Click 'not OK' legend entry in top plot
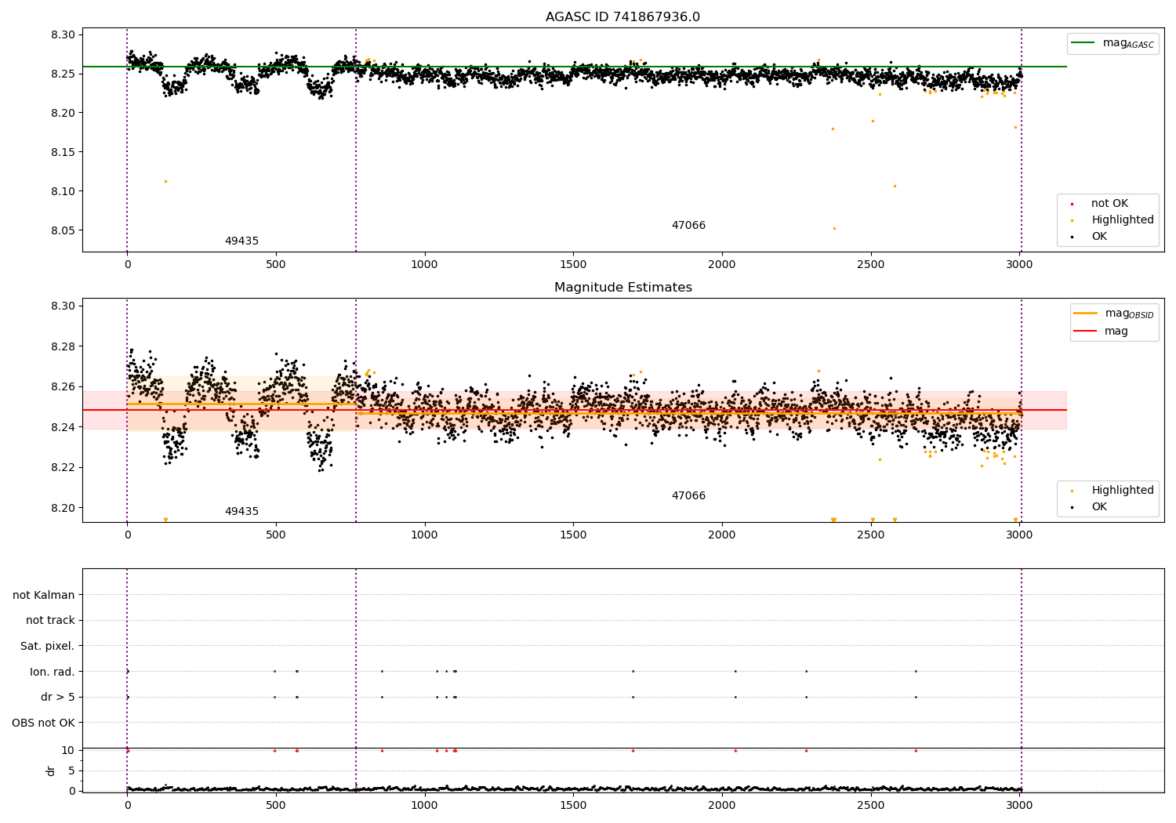The width and height of the screenshot is (1176, 823). click(1109, 204)
